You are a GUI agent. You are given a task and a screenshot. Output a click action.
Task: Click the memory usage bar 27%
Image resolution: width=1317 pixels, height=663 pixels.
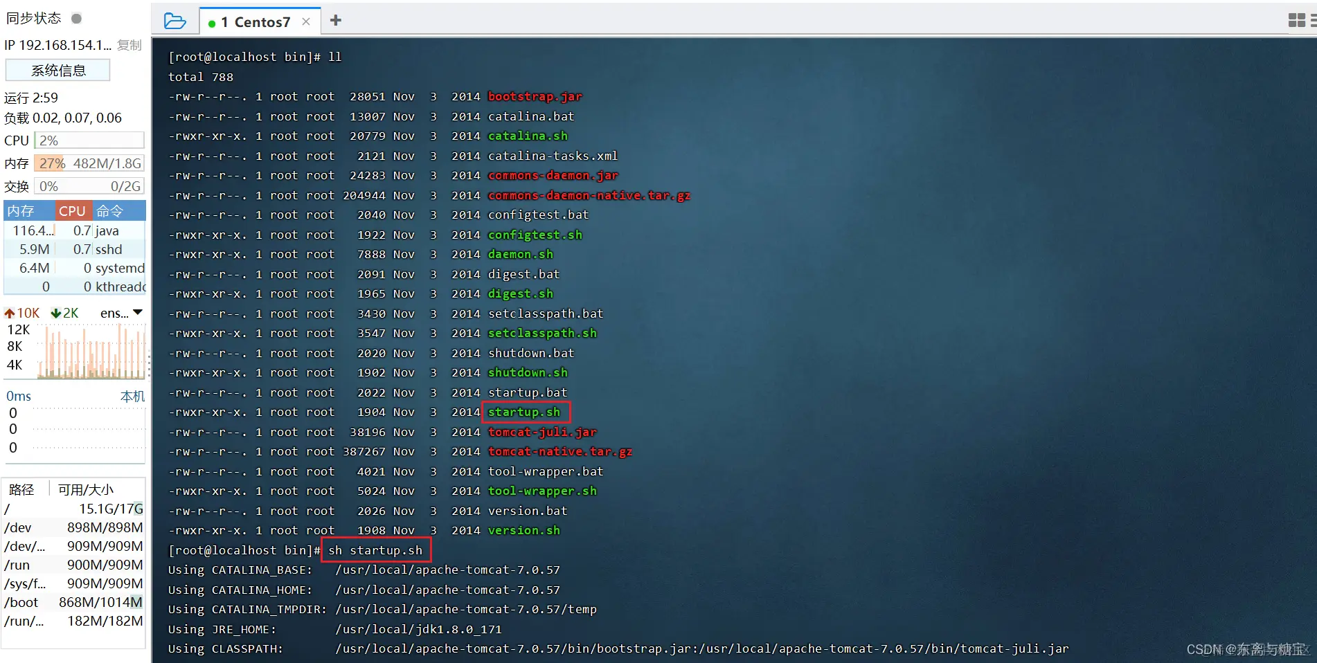(x=89, y=163)
